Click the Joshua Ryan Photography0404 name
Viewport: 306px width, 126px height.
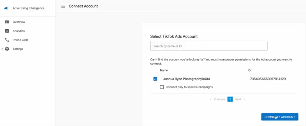[187, 79]
